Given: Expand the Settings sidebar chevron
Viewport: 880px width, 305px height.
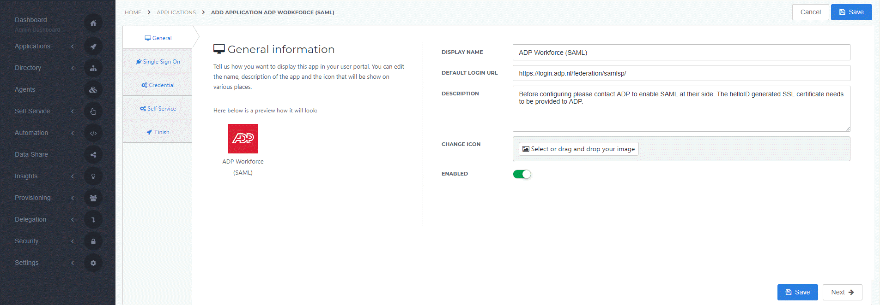Looking at the screenshot, I should pyautogui.click(x=73, y=263).
